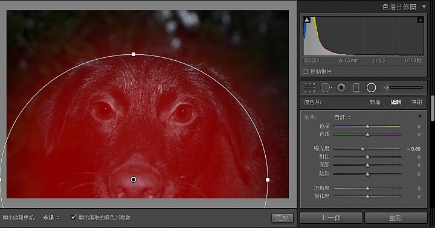This screenshot has width=435, height=228.
Task: Toggle shadow clipping indicator in histogram
Action: (x=307, y=20)
